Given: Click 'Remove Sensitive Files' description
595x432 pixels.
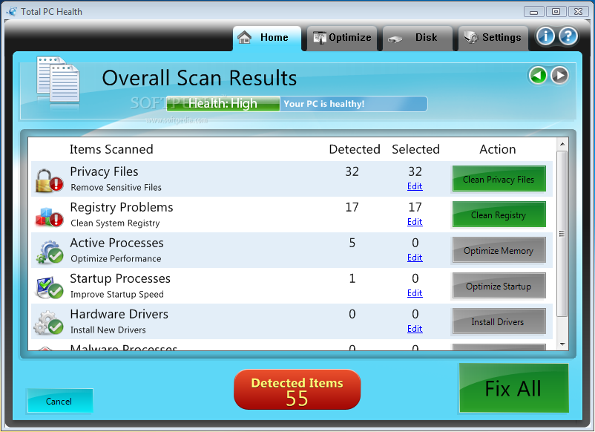Looking at the screenshot, I should tap(116, 188).
